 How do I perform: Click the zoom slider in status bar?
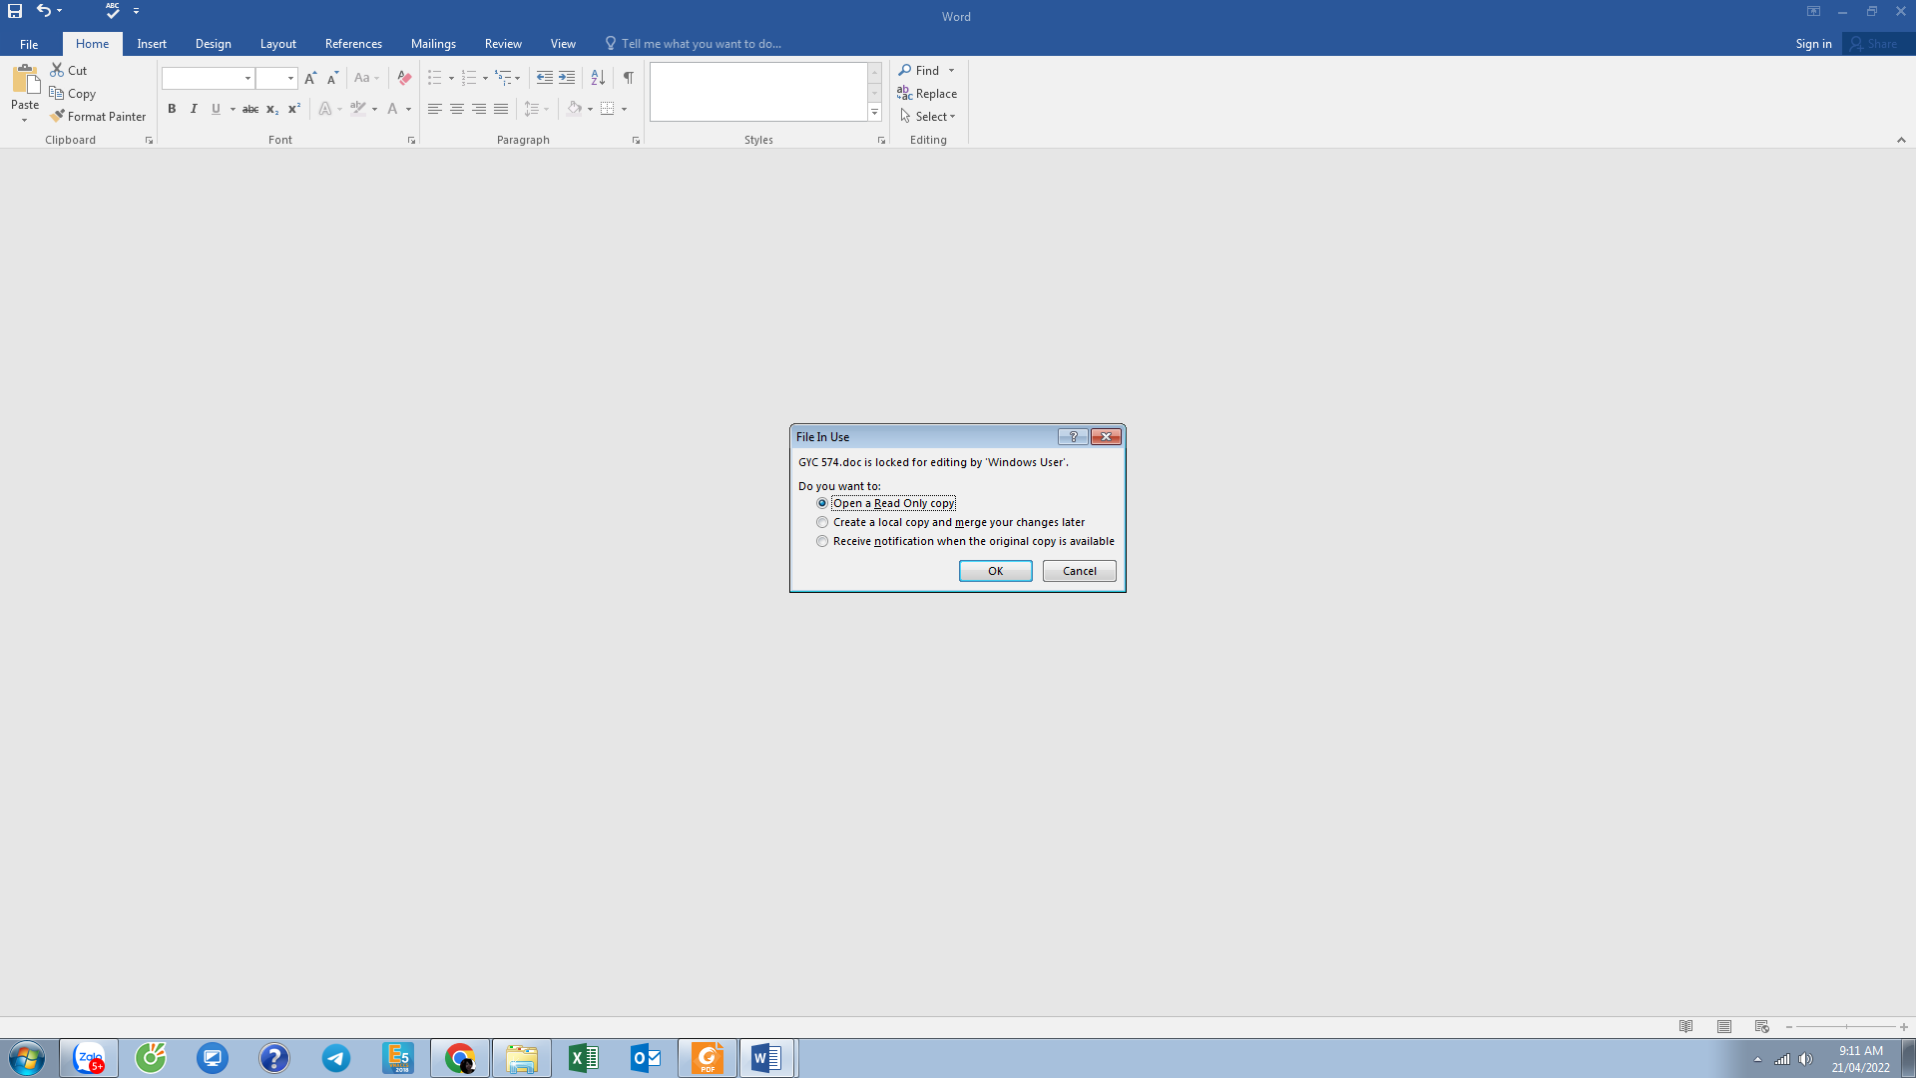1846,1027
